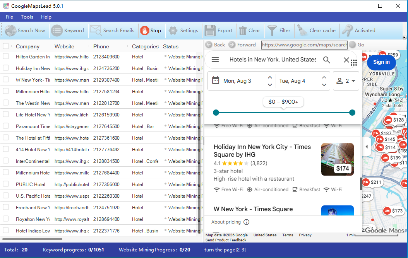This screenshot has height=258, width=408.
Task: Click the $139 hotel map pin
Action: click(x=392, y=158)
